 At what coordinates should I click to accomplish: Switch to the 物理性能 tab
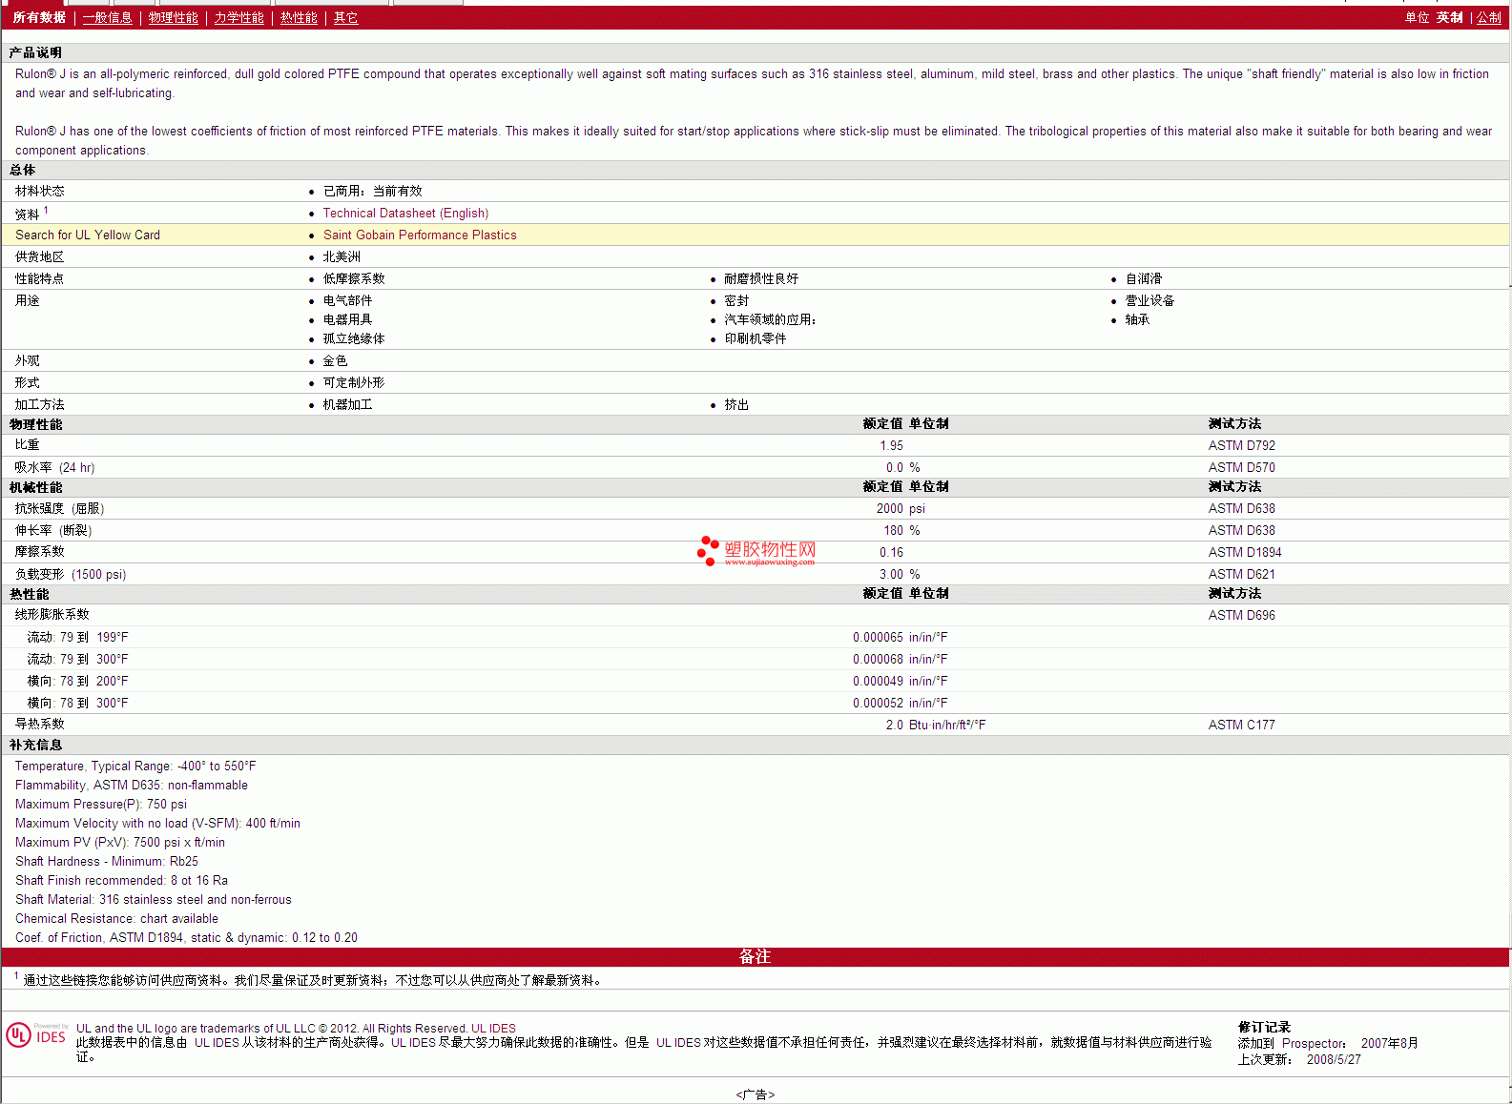(174, 18)
